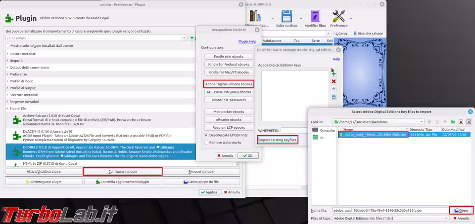Click the Nome file input field
Screen dimensions: 475x224
390,210
